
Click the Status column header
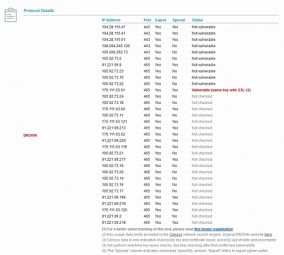[x=197, y=20]
